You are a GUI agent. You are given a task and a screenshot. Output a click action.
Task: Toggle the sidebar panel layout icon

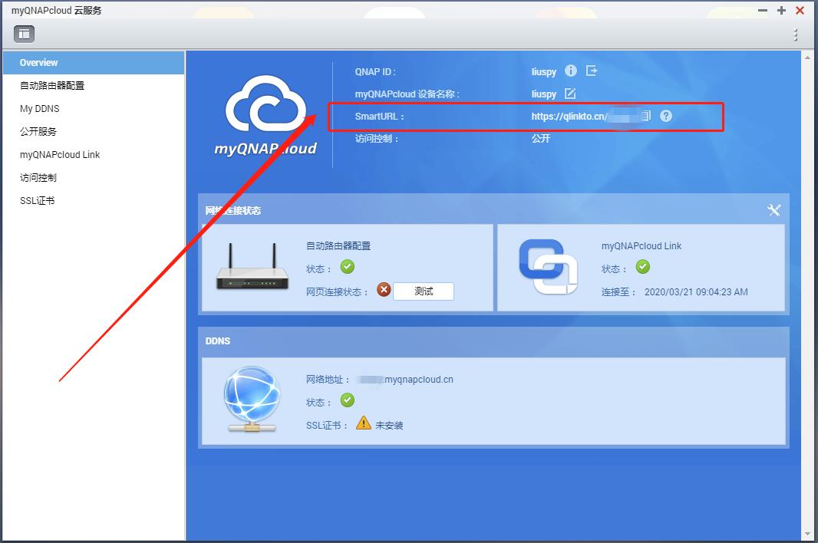tap(24, 35)
